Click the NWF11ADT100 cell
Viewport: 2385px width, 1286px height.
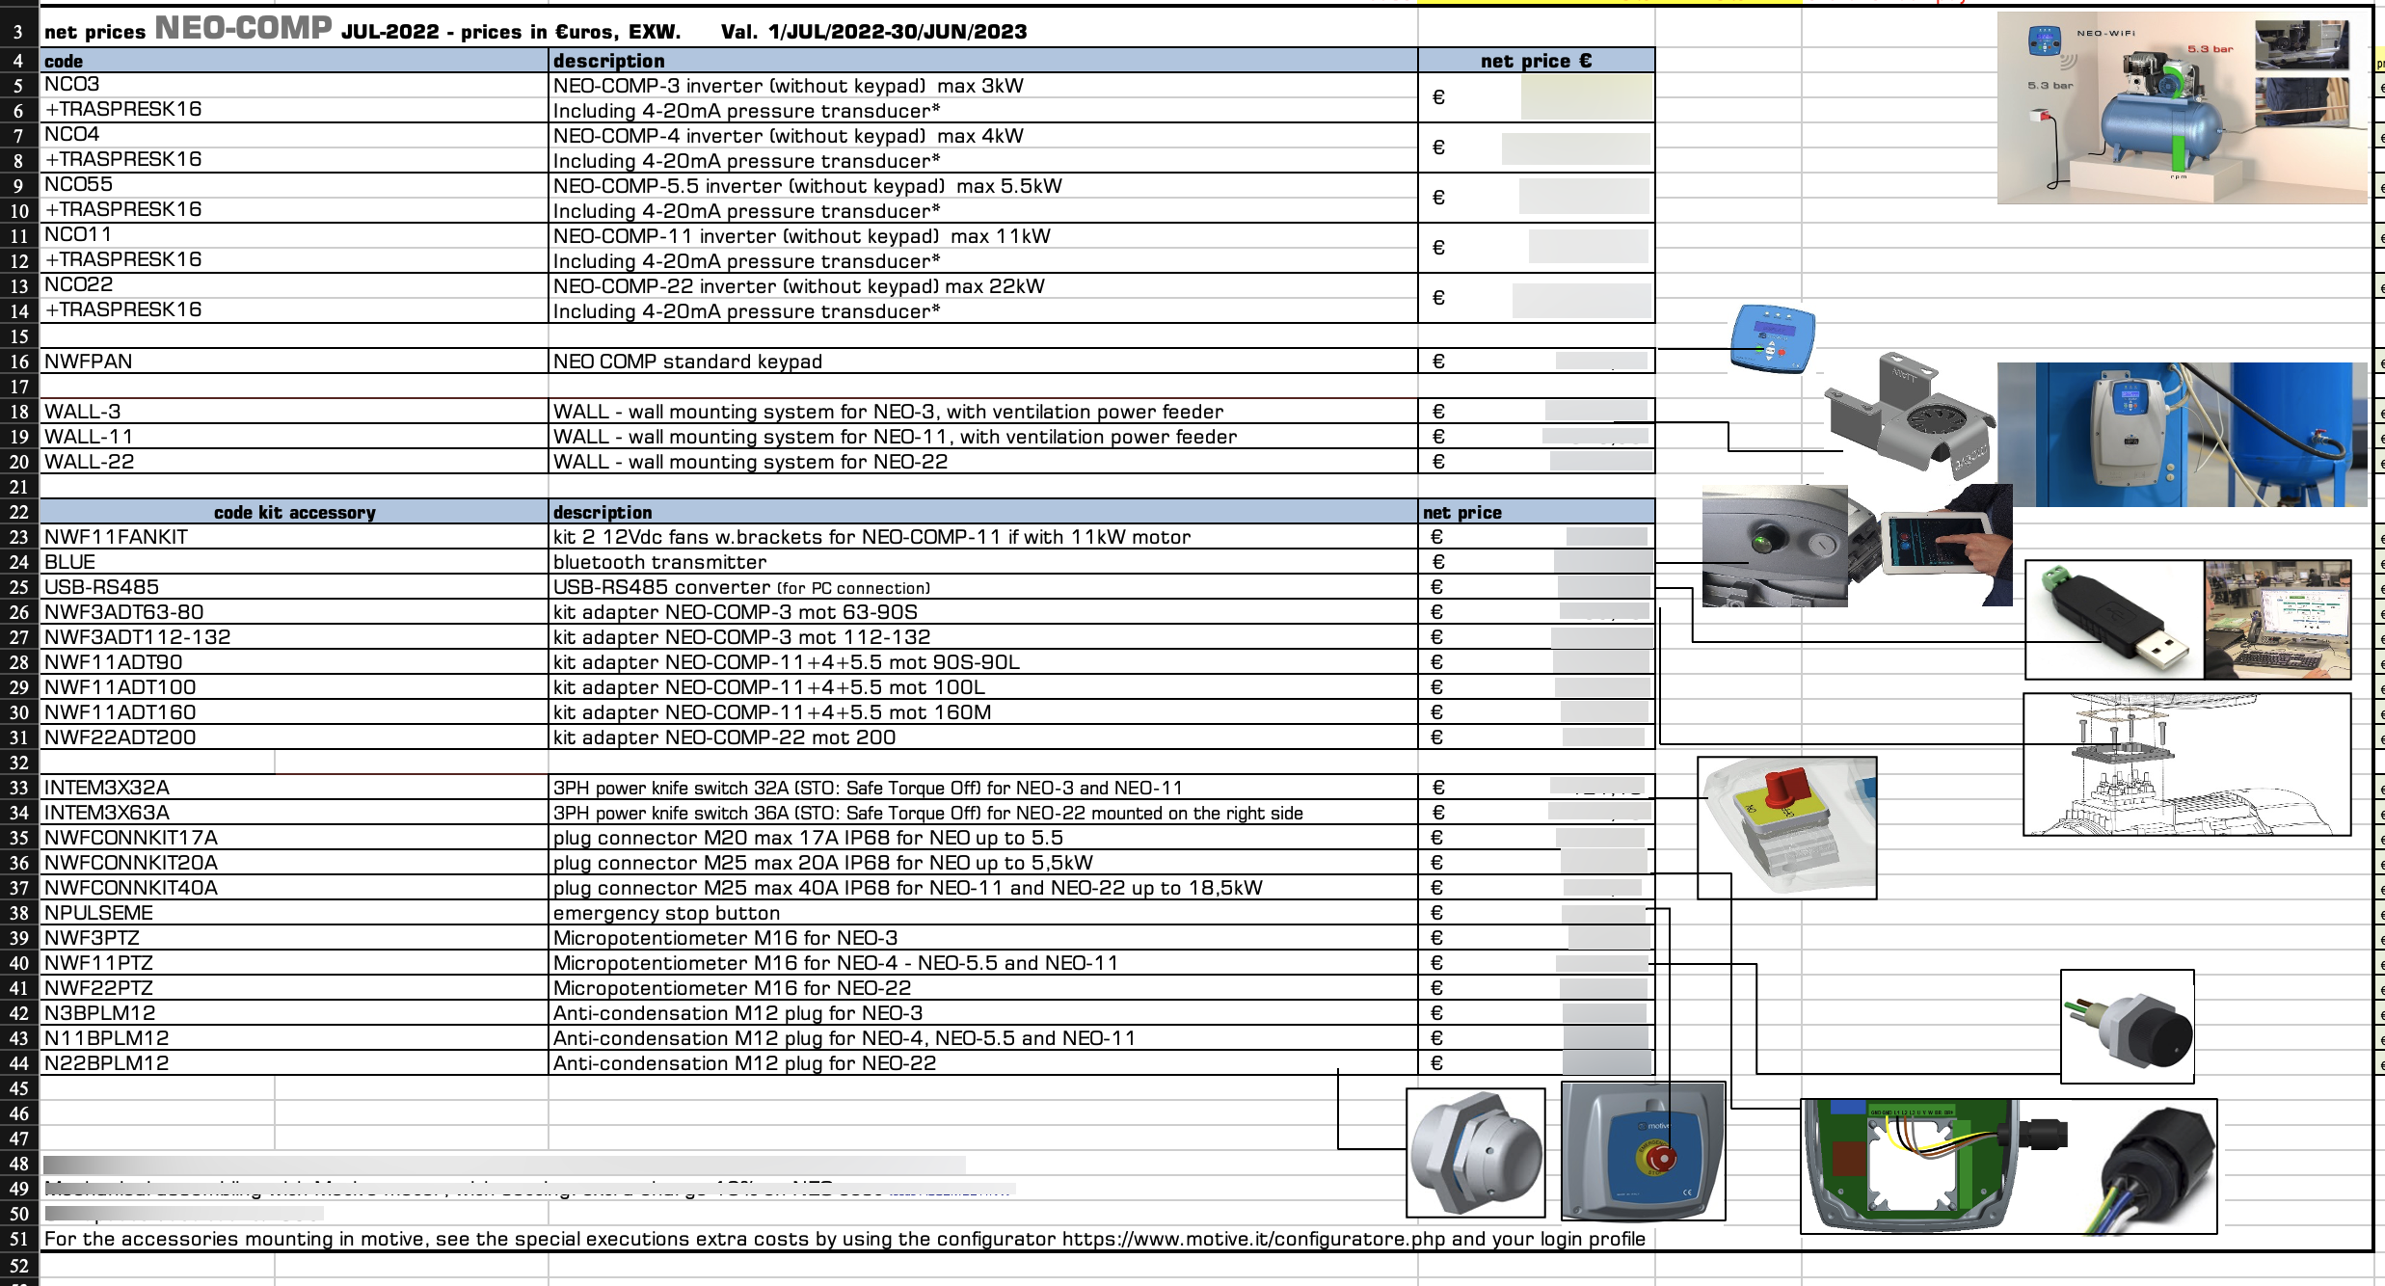tap(294, 687)
